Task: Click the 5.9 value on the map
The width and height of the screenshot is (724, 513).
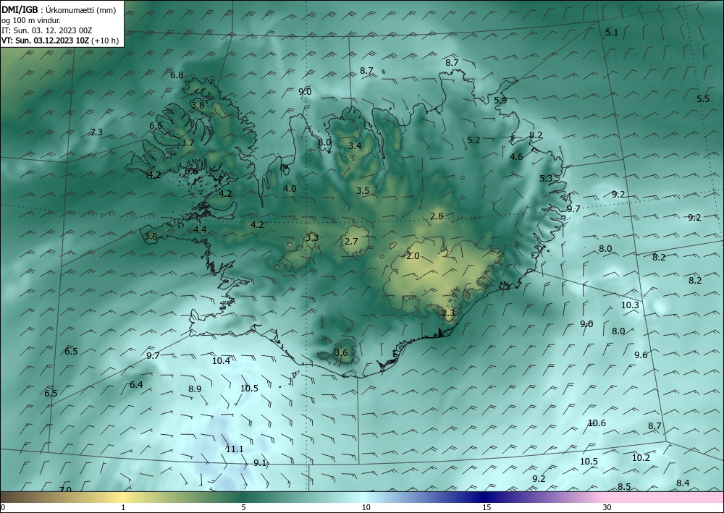Action: pos(500,100)
